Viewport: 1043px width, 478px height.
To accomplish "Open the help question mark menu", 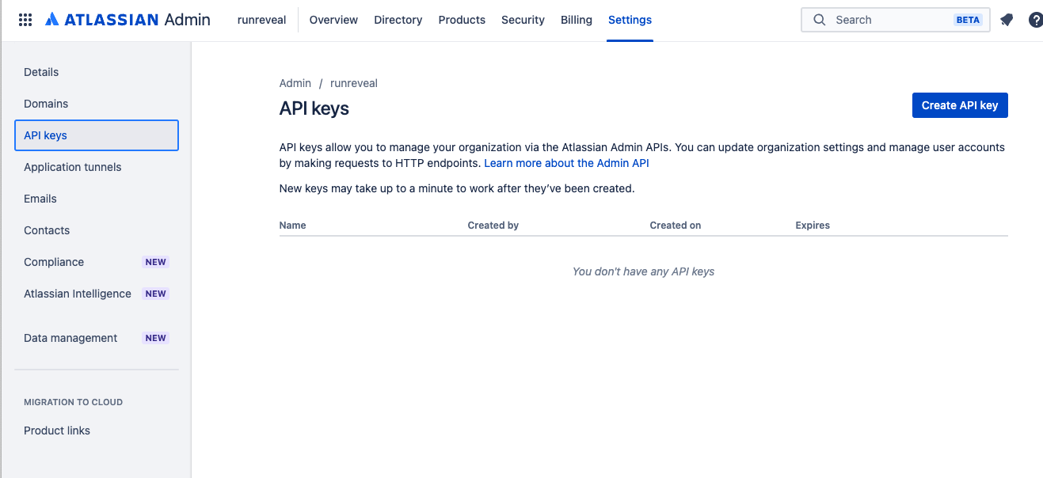I will click(x=1036, y=19).
